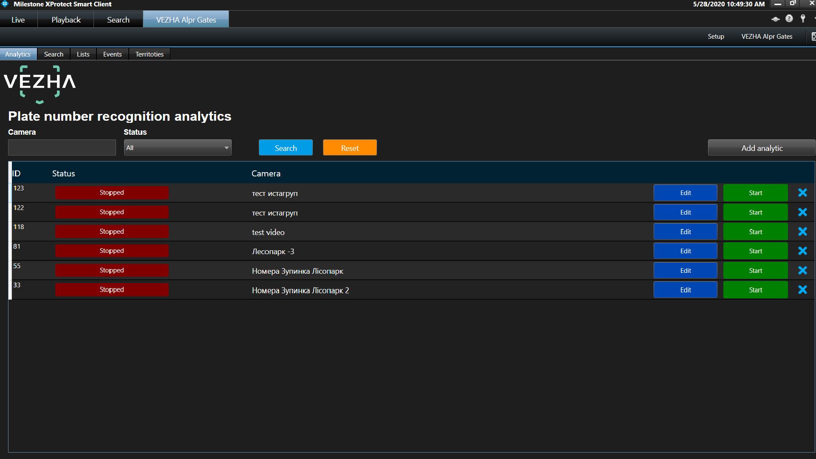The height and width of the screenshot is (459, 816).
Task: Click the Add analytic button
Action: click(762, 147)
